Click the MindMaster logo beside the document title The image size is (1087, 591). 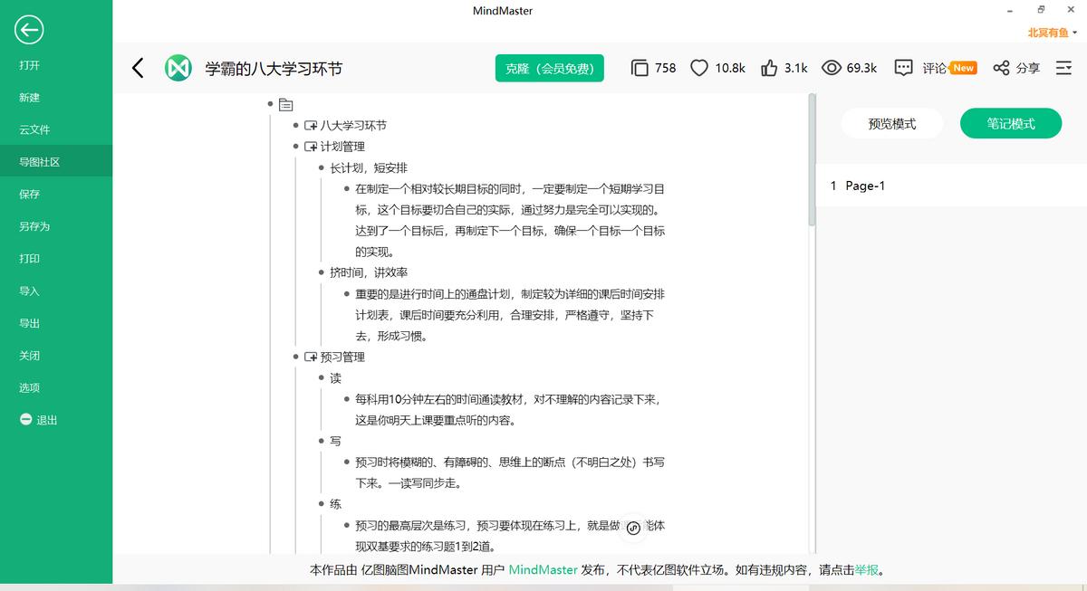click(178, 67)
